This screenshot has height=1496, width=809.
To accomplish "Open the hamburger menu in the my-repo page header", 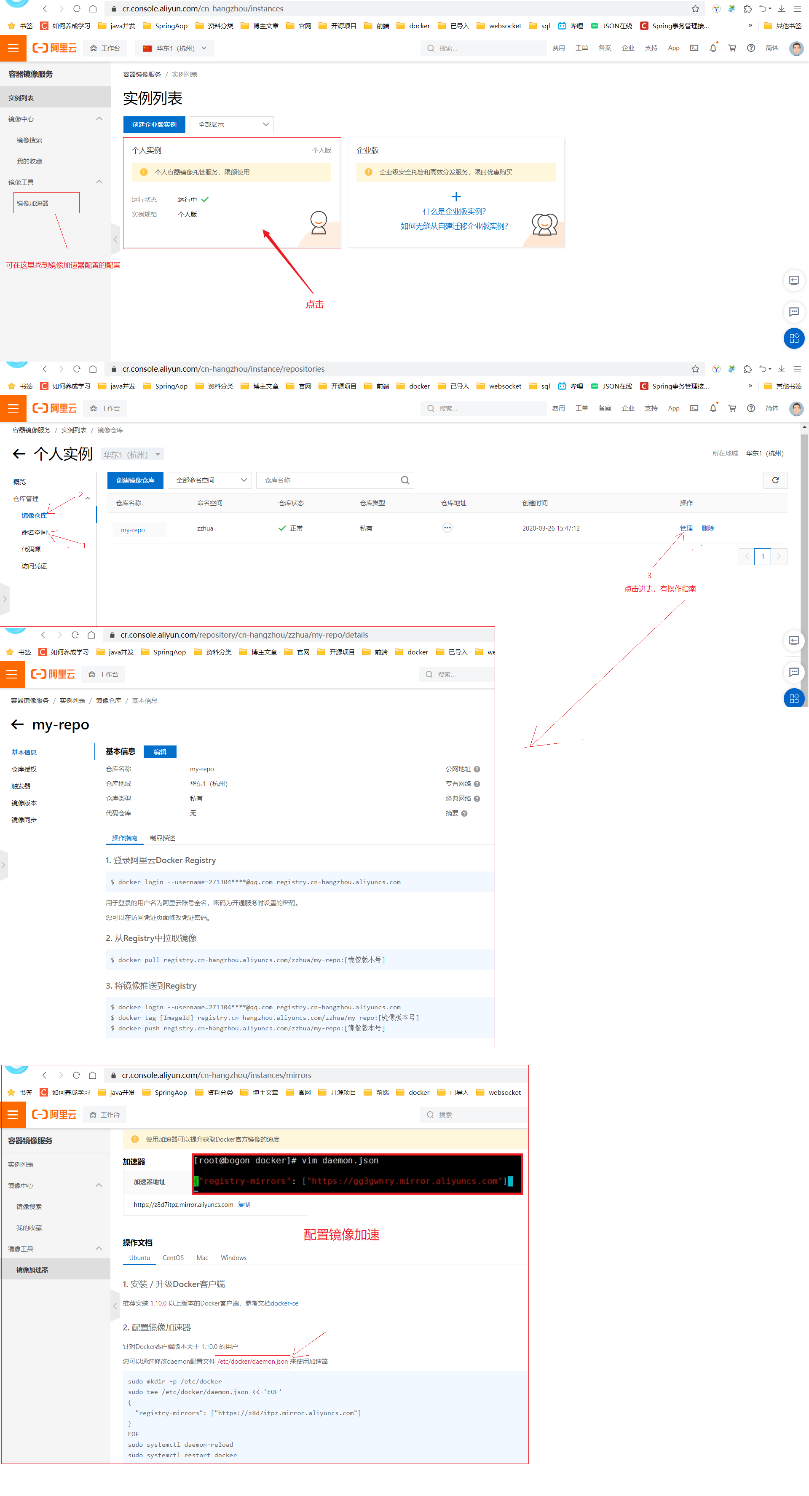I will click(x=12, y=674).
